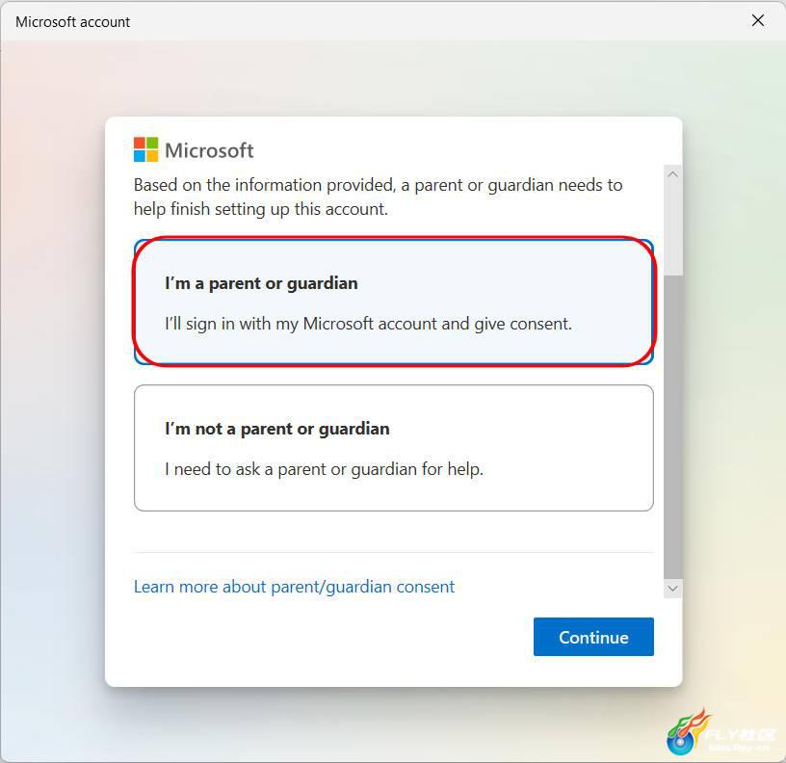Screen dimensions: 786x763
Task: Click the "Microsoft account" window title
Action: click(72, 22)
